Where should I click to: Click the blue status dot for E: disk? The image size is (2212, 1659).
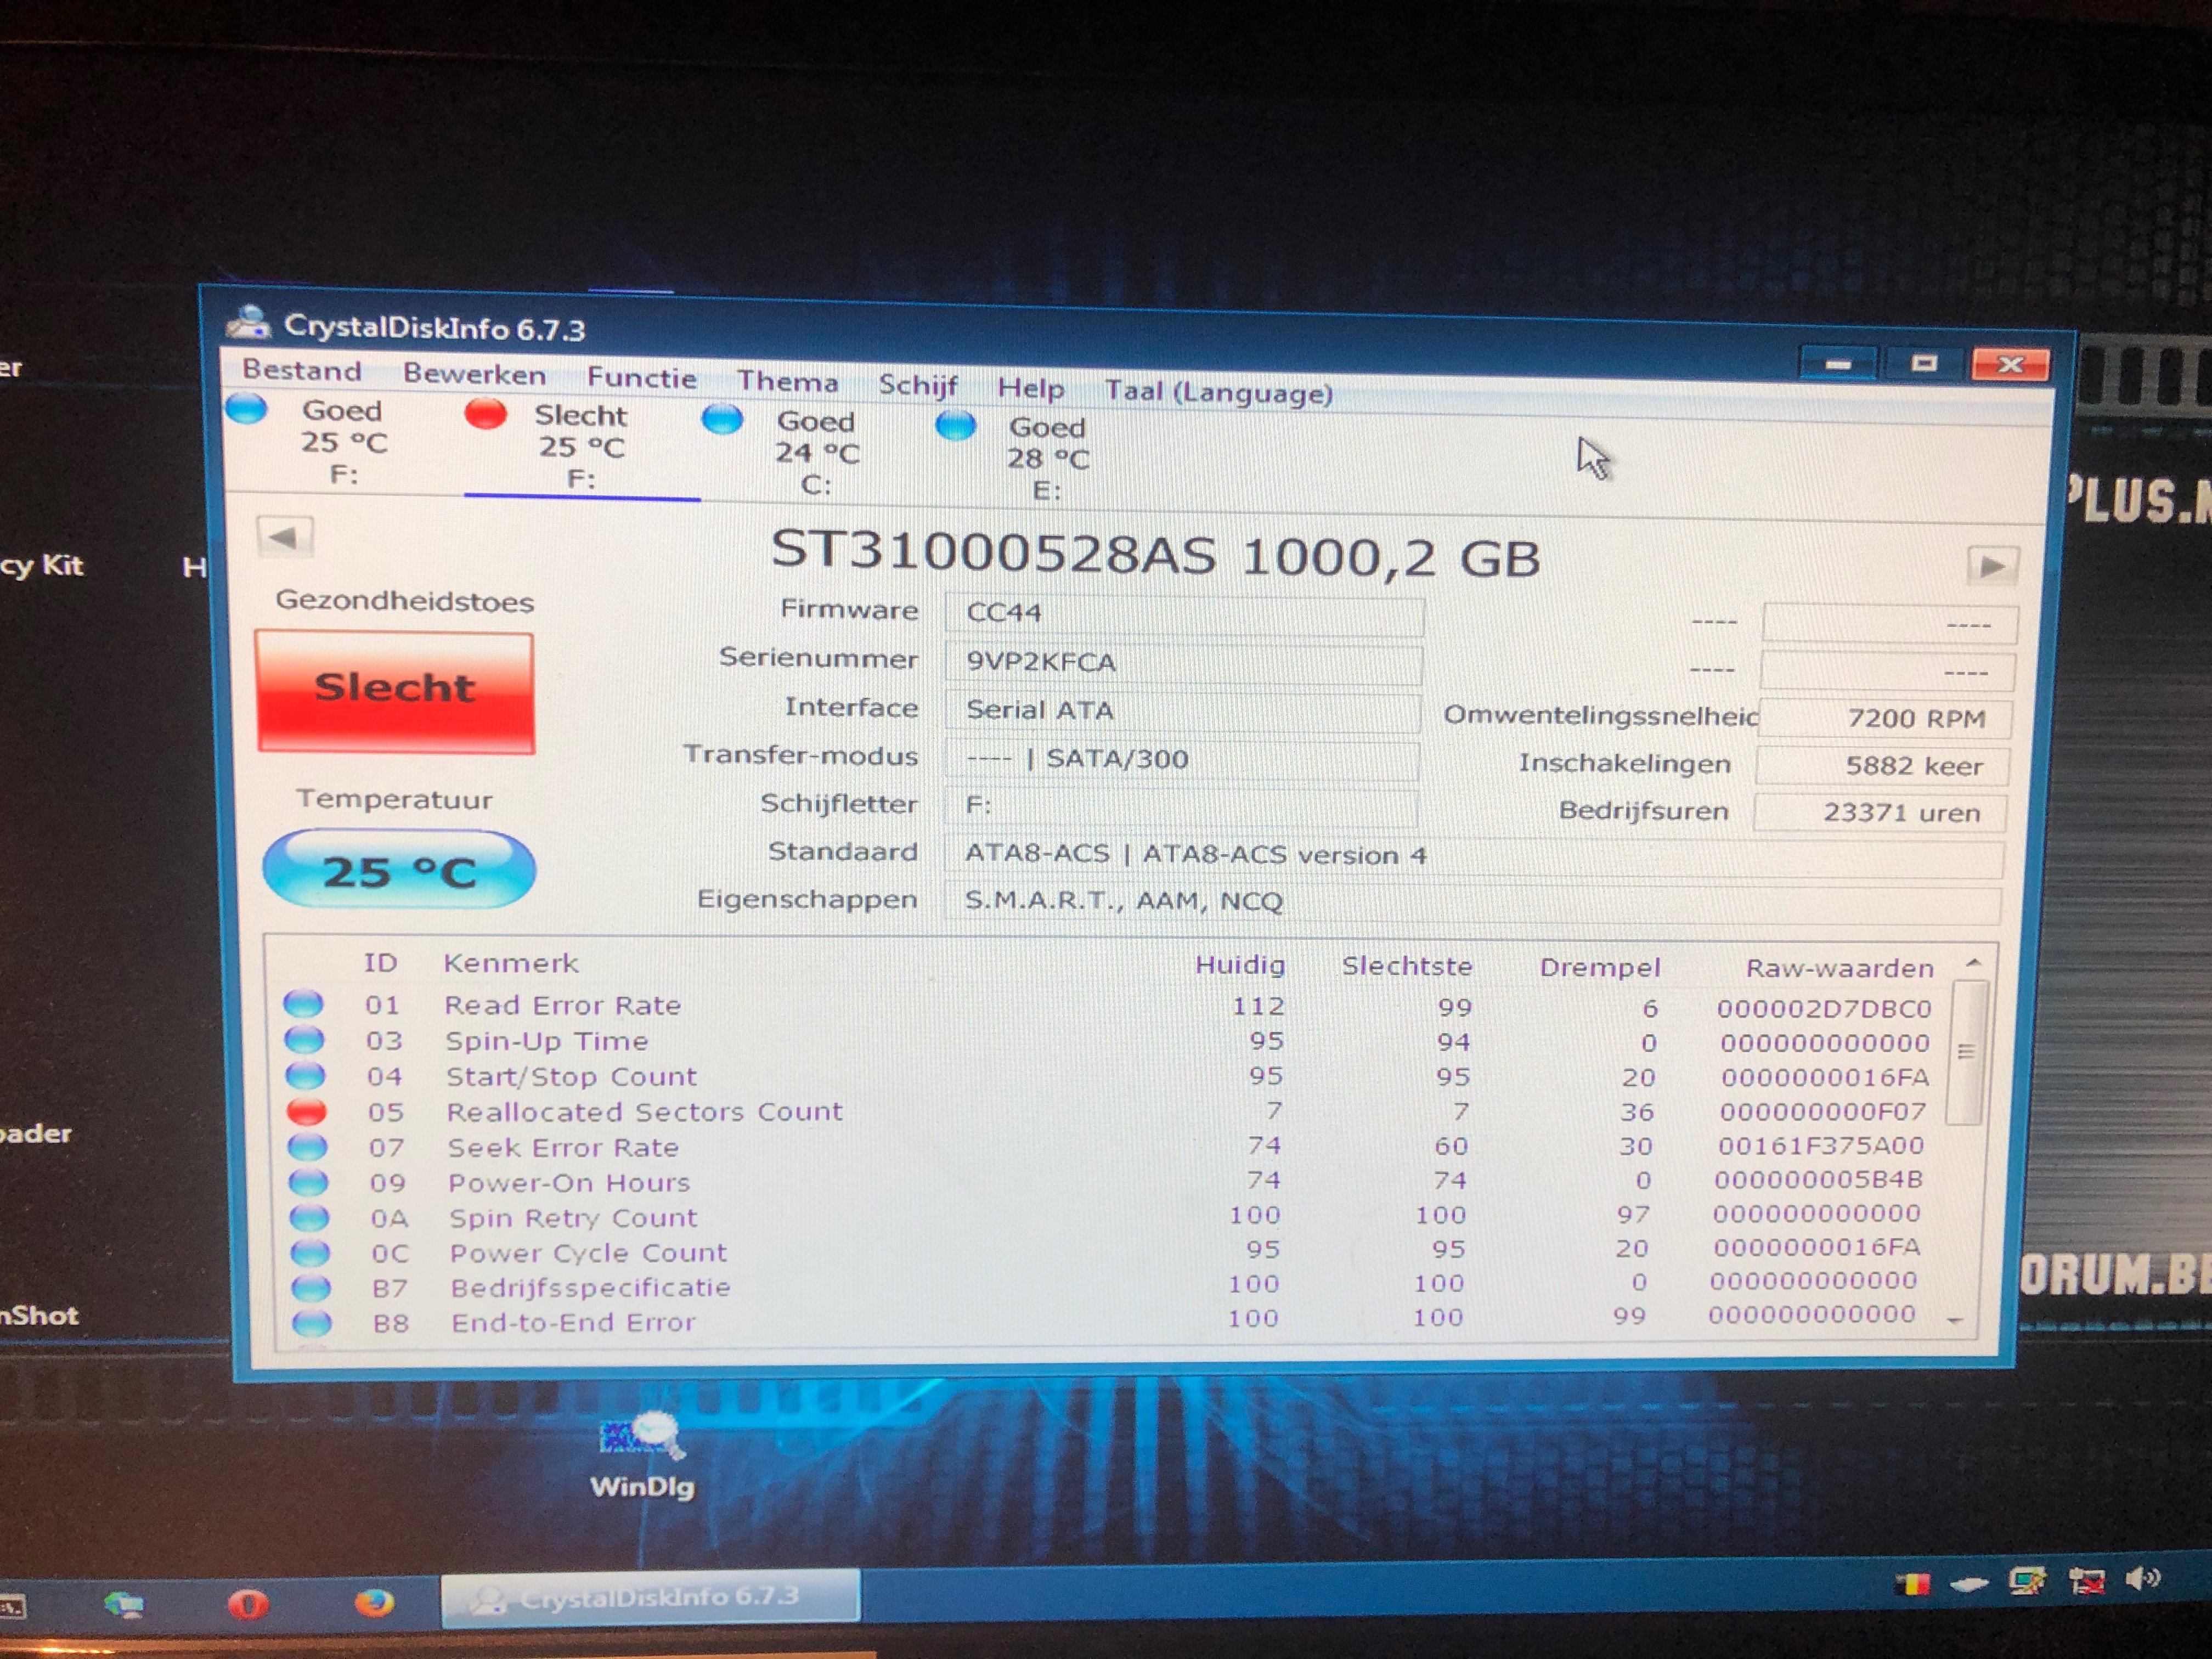pyautogui.click(x=955, y=425)
